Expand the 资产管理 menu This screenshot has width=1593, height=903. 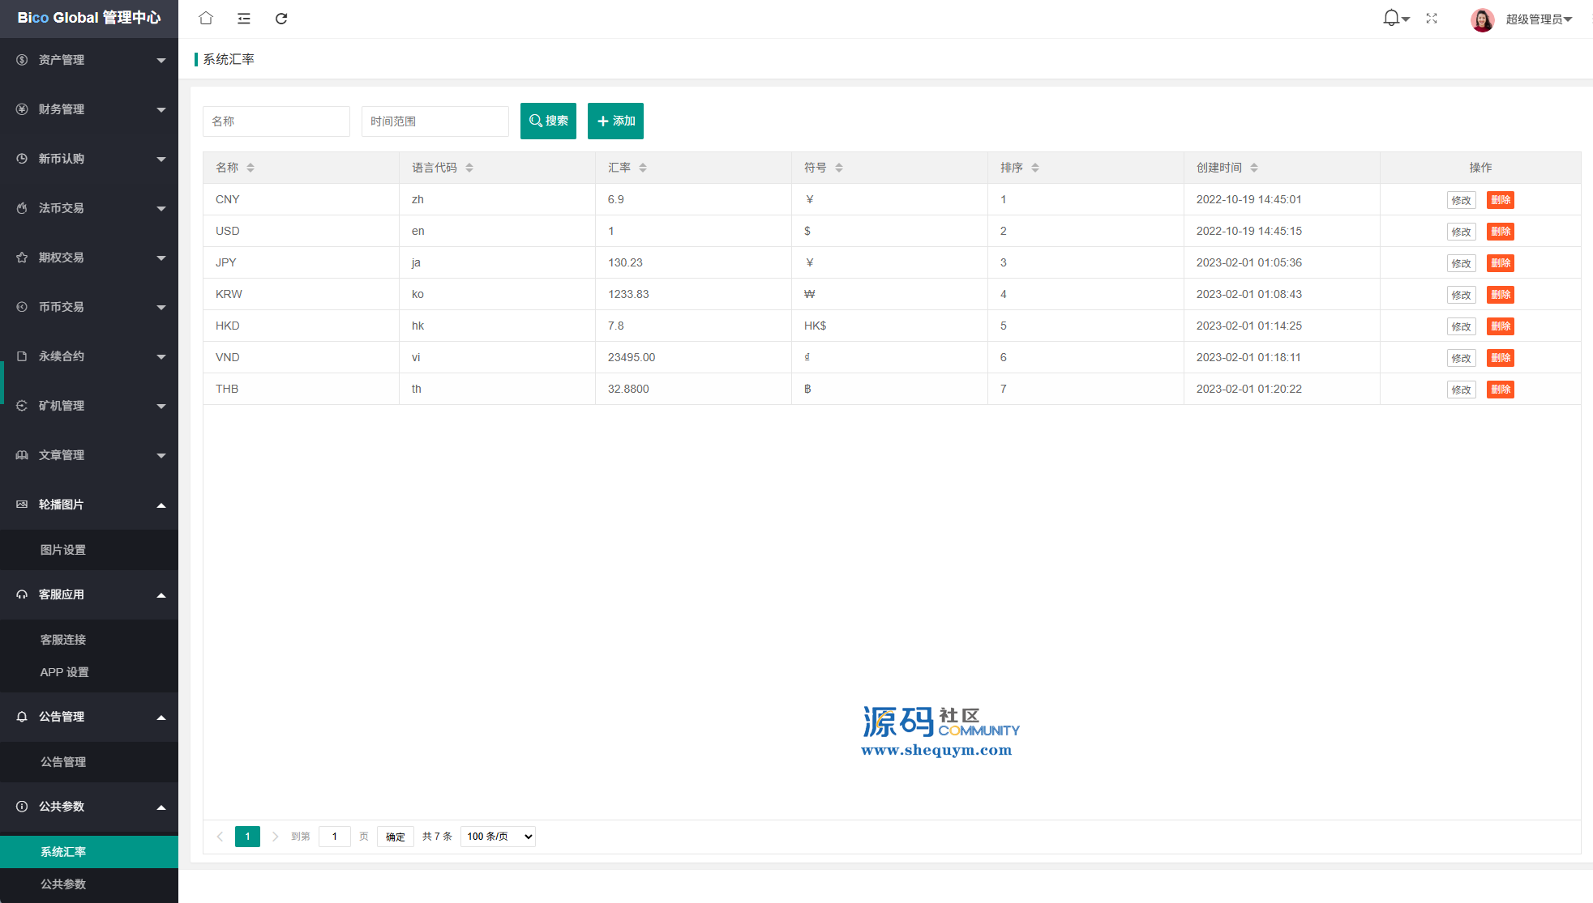(89, 60)
